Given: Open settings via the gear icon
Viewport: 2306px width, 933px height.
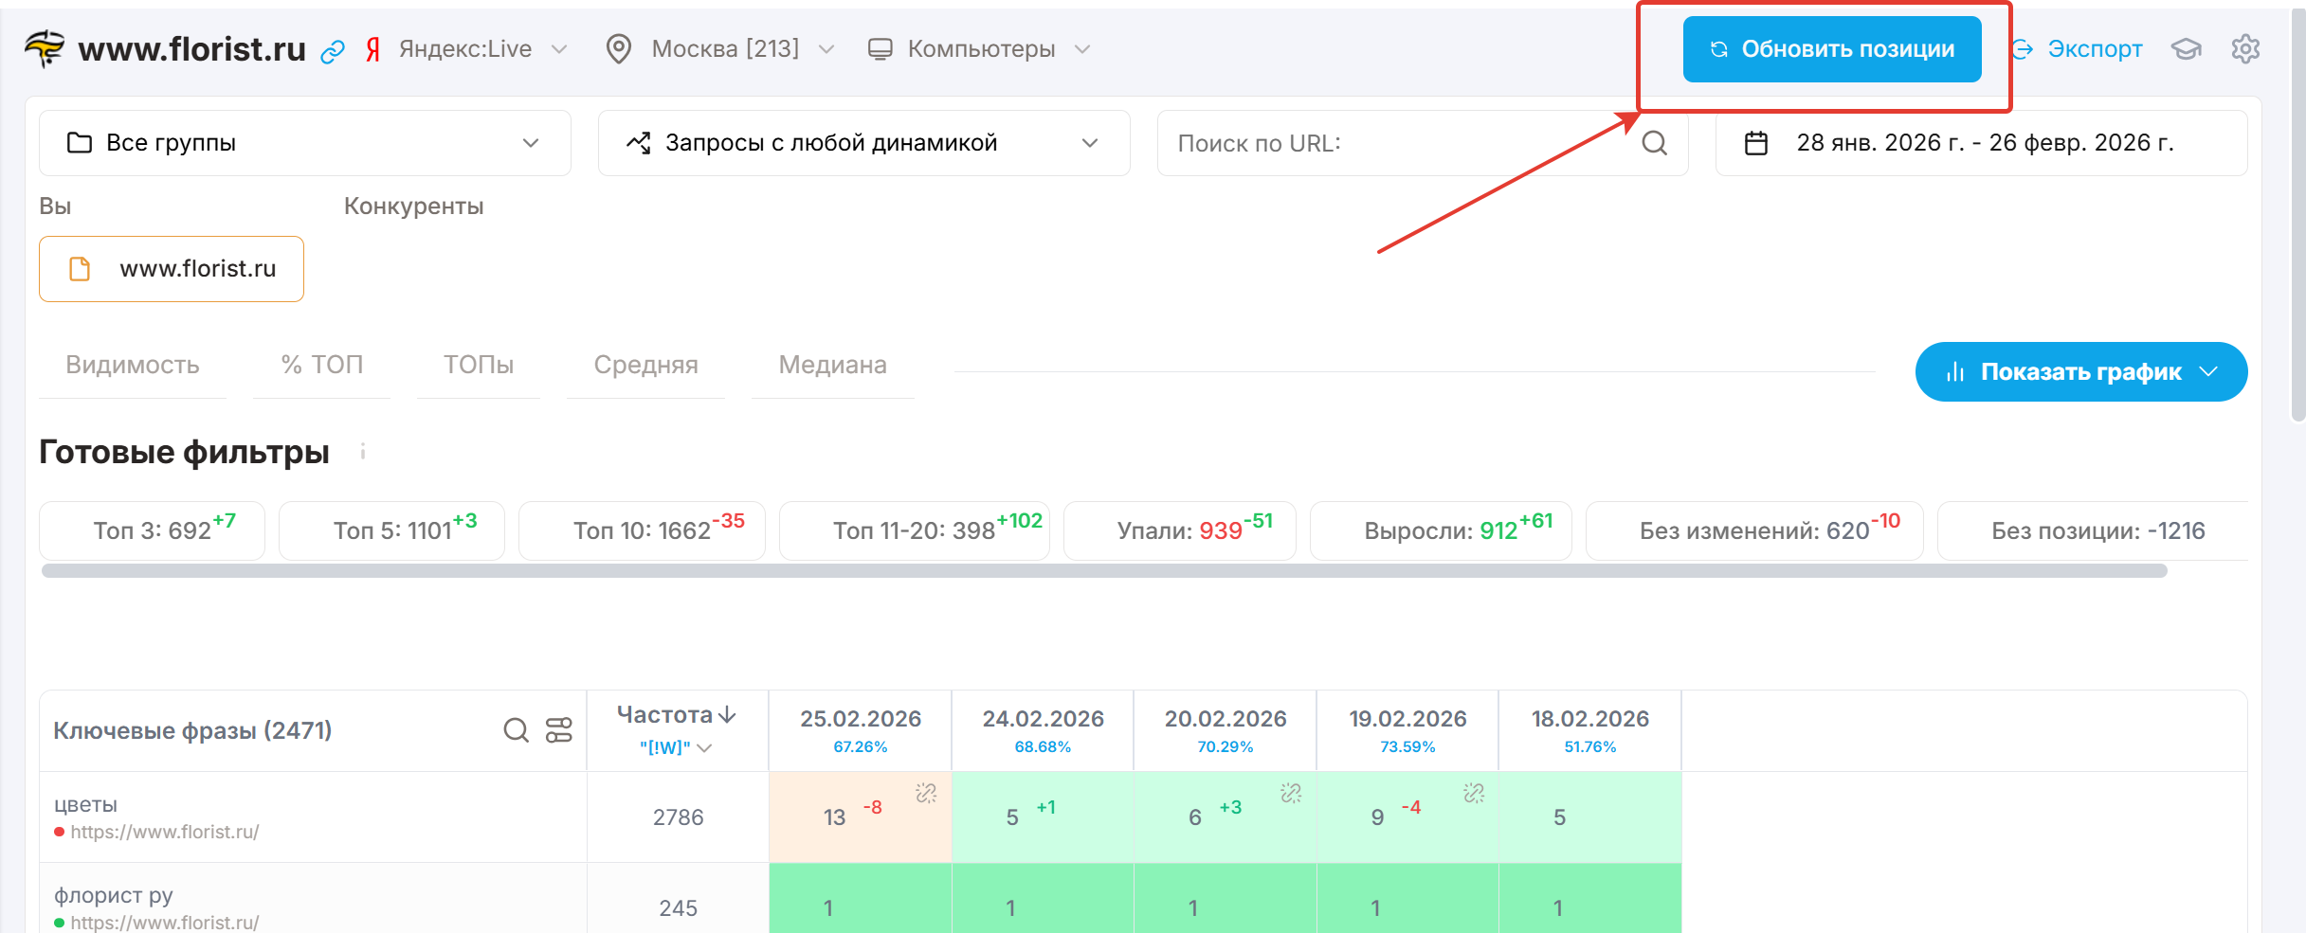Looking at the screenshot, I should pos(2245,49).
